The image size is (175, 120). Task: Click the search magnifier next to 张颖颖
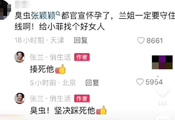(58, 14)
